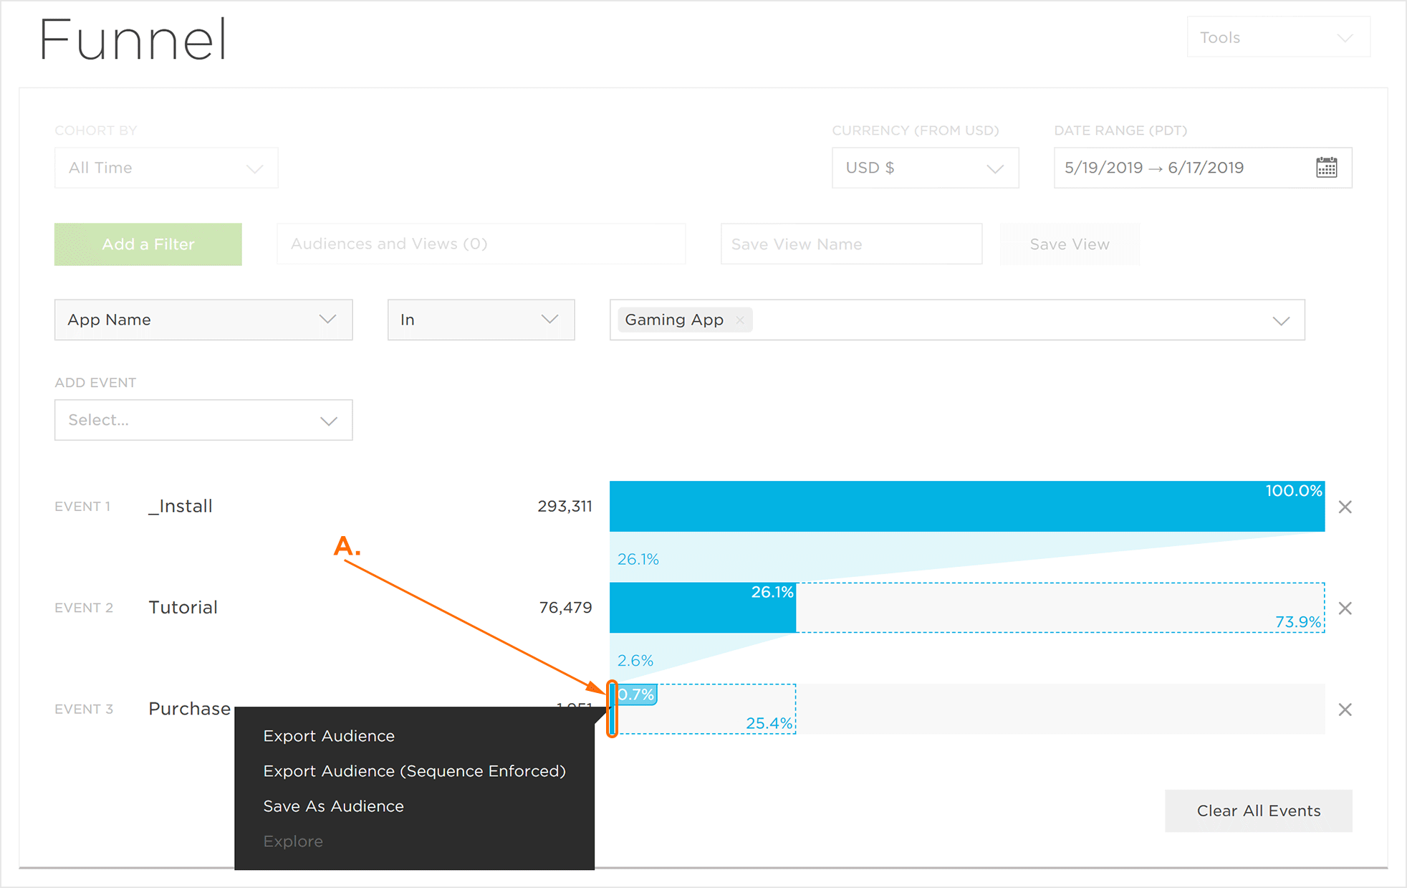Choose Export Audience from context menu
1407x888 pixels.
click(x=329, y=736)
